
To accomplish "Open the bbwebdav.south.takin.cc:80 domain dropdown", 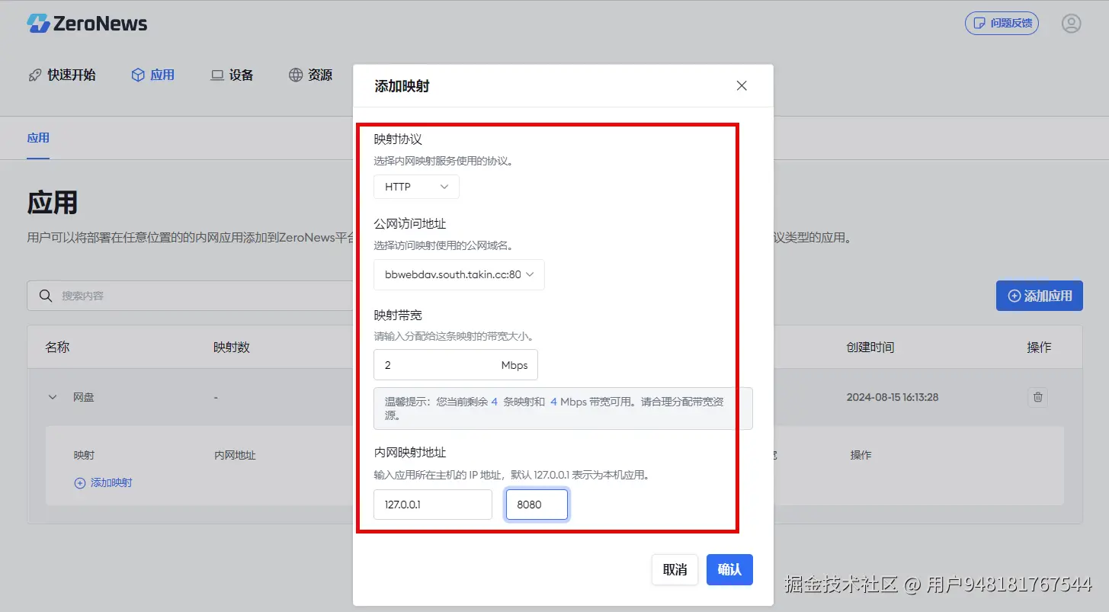I will (x=459, y=274).
